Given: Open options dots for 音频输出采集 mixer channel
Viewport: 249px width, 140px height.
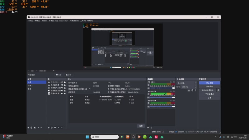Looking at the screenshot, I should click(148, 94).
